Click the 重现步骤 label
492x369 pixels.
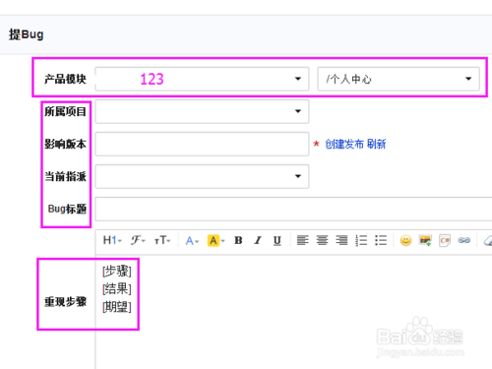point(65,302)
